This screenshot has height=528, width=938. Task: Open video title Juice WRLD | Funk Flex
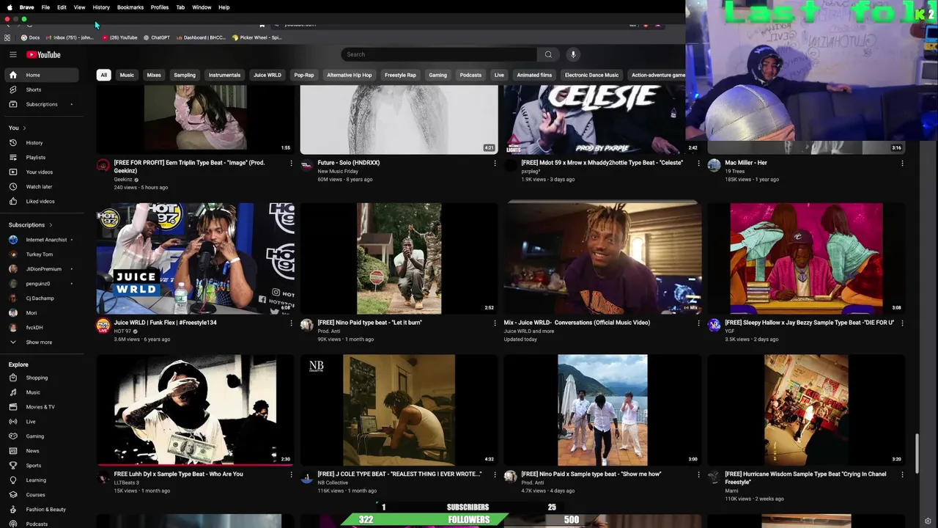tap(165, 323)
